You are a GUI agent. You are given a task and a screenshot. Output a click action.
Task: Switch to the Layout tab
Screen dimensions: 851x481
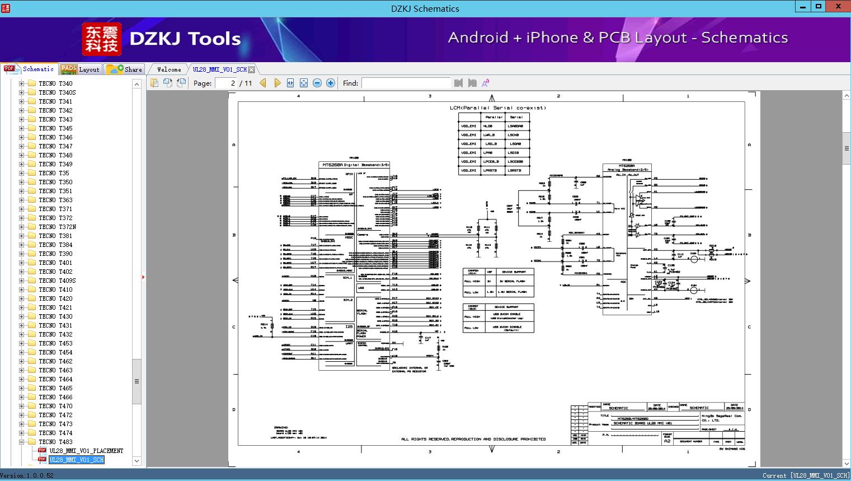click(x=80, y=69)
